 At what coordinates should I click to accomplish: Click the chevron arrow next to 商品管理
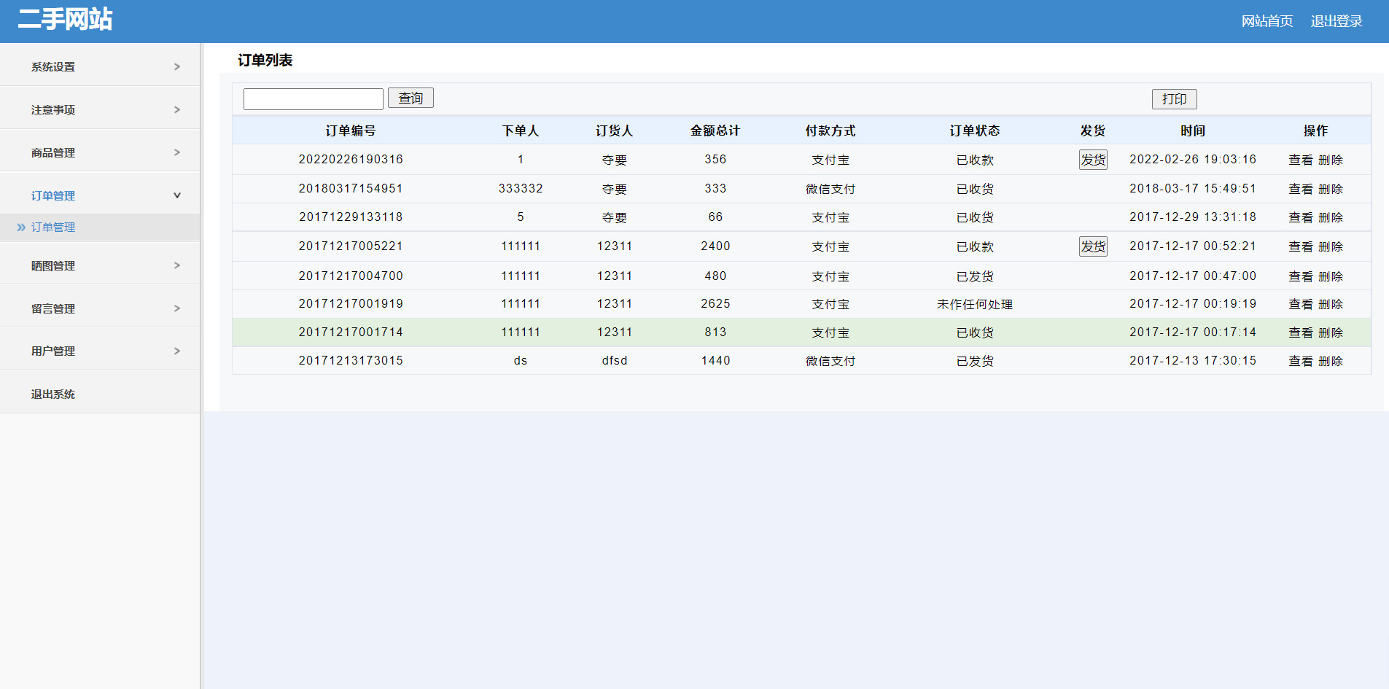pos(176,152)
